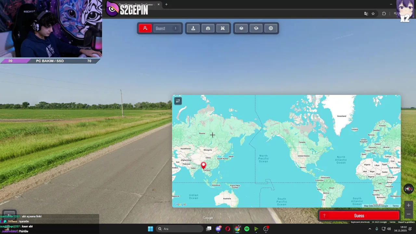Open Opera browser from taskbar
This screenshot has height=234, width=416.
(228, 229)
